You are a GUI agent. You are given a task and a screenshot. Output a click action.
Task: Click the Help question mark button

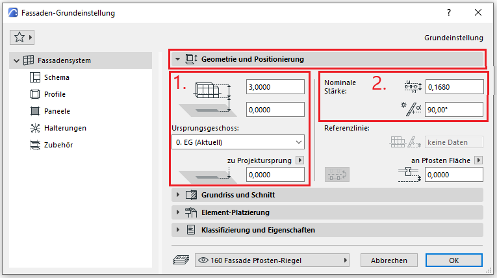448,12
